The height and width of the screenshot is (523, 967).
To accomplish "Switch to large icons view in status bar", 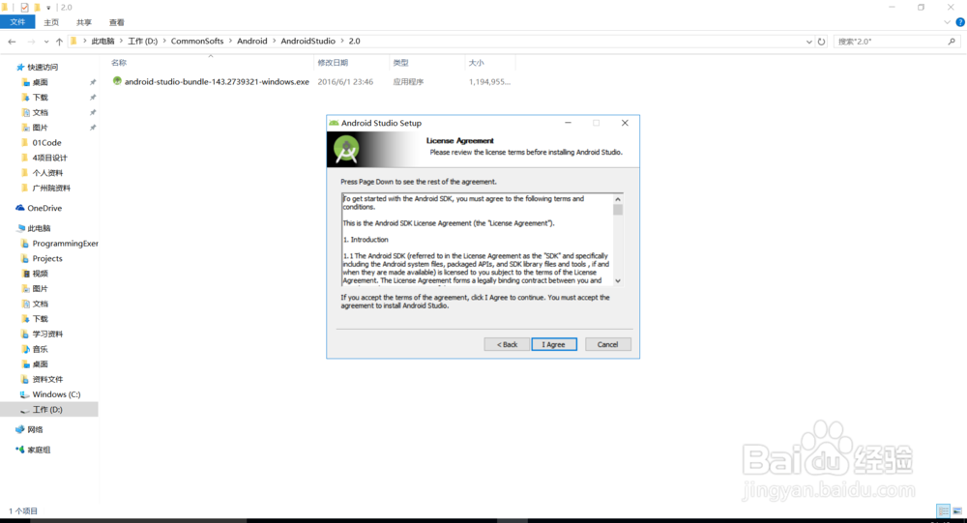I will 957,510.
